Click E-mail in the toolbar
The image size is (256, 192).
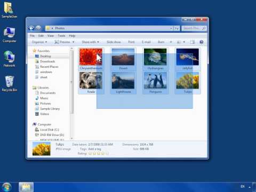[x=146, y=42]
